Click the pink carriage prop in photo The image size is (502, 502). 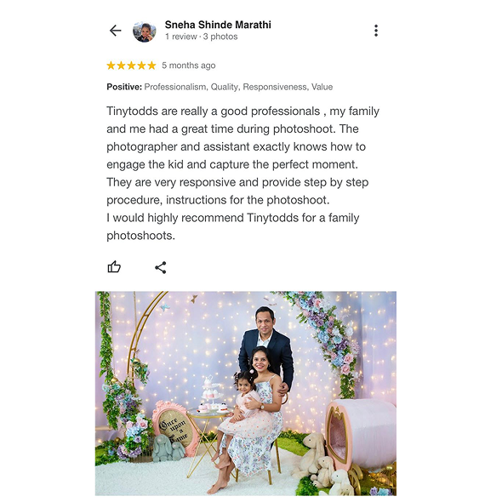click(361, 438)
